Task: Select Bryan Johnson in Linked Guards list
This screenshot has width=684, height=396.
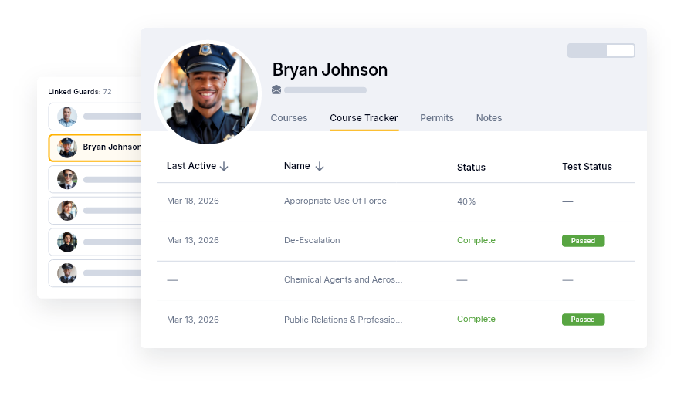Action: pyautogui.click(x=95, y=148)
